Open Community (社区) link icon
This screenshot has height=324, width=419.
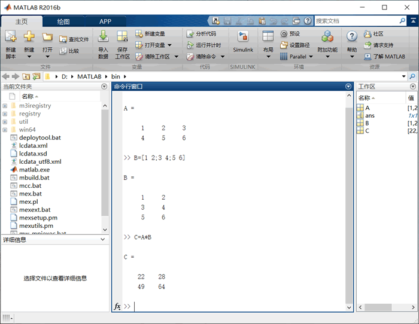(x=368, y=33)
